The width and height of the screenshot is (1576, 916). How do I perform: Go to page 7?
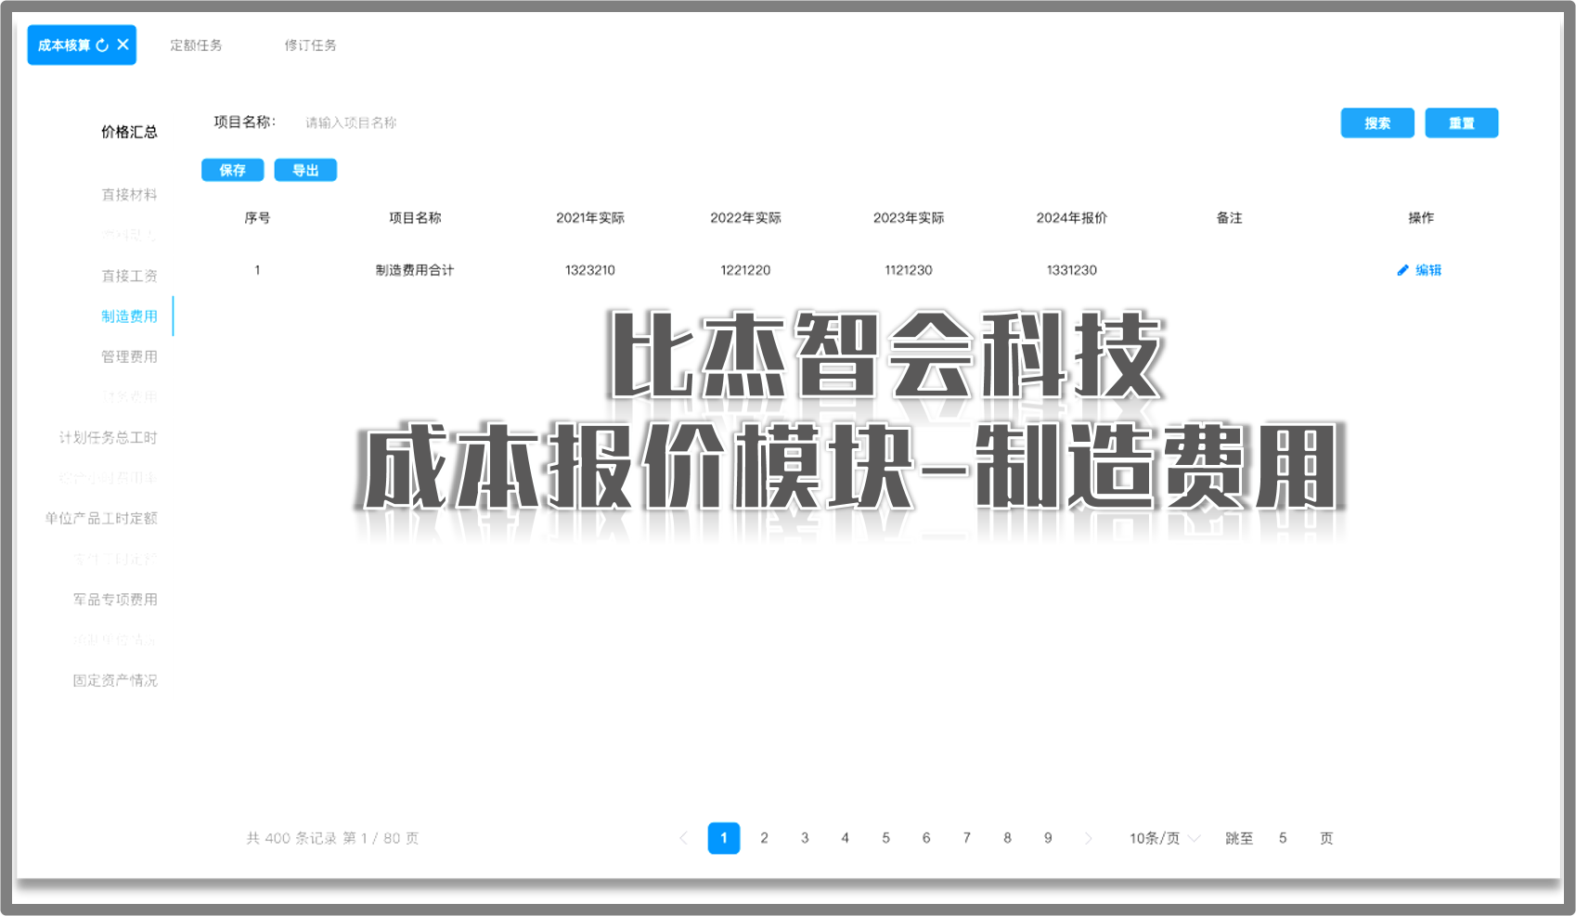click(x=966, y=838)
